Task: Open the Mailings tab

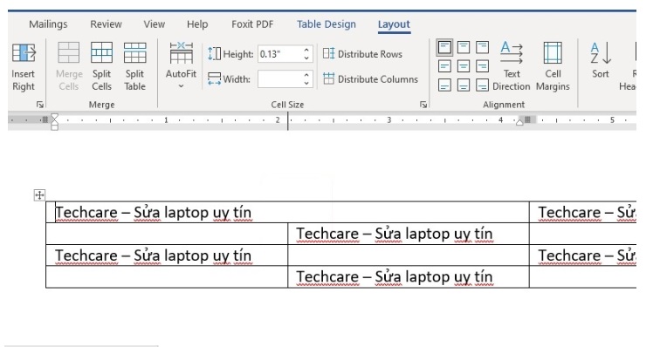Action: coord(48,24)
